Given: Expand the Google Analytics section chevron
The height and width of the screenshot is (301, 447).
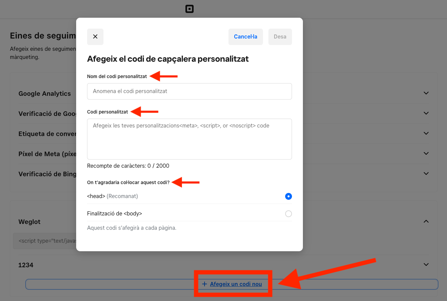Looking at the screenshot, I should click(426, 93).
